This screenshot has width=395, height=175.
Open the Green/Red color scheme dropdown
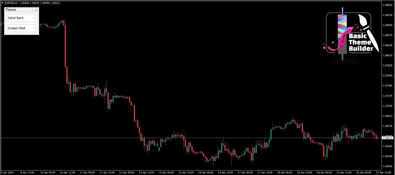pyautogui.click(x=22, y=28)
